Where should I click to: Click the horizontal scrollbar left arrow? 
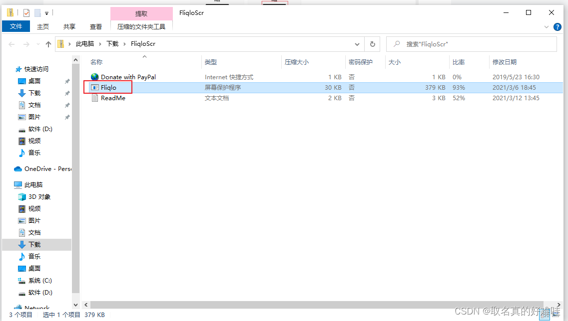coord(86,305)
